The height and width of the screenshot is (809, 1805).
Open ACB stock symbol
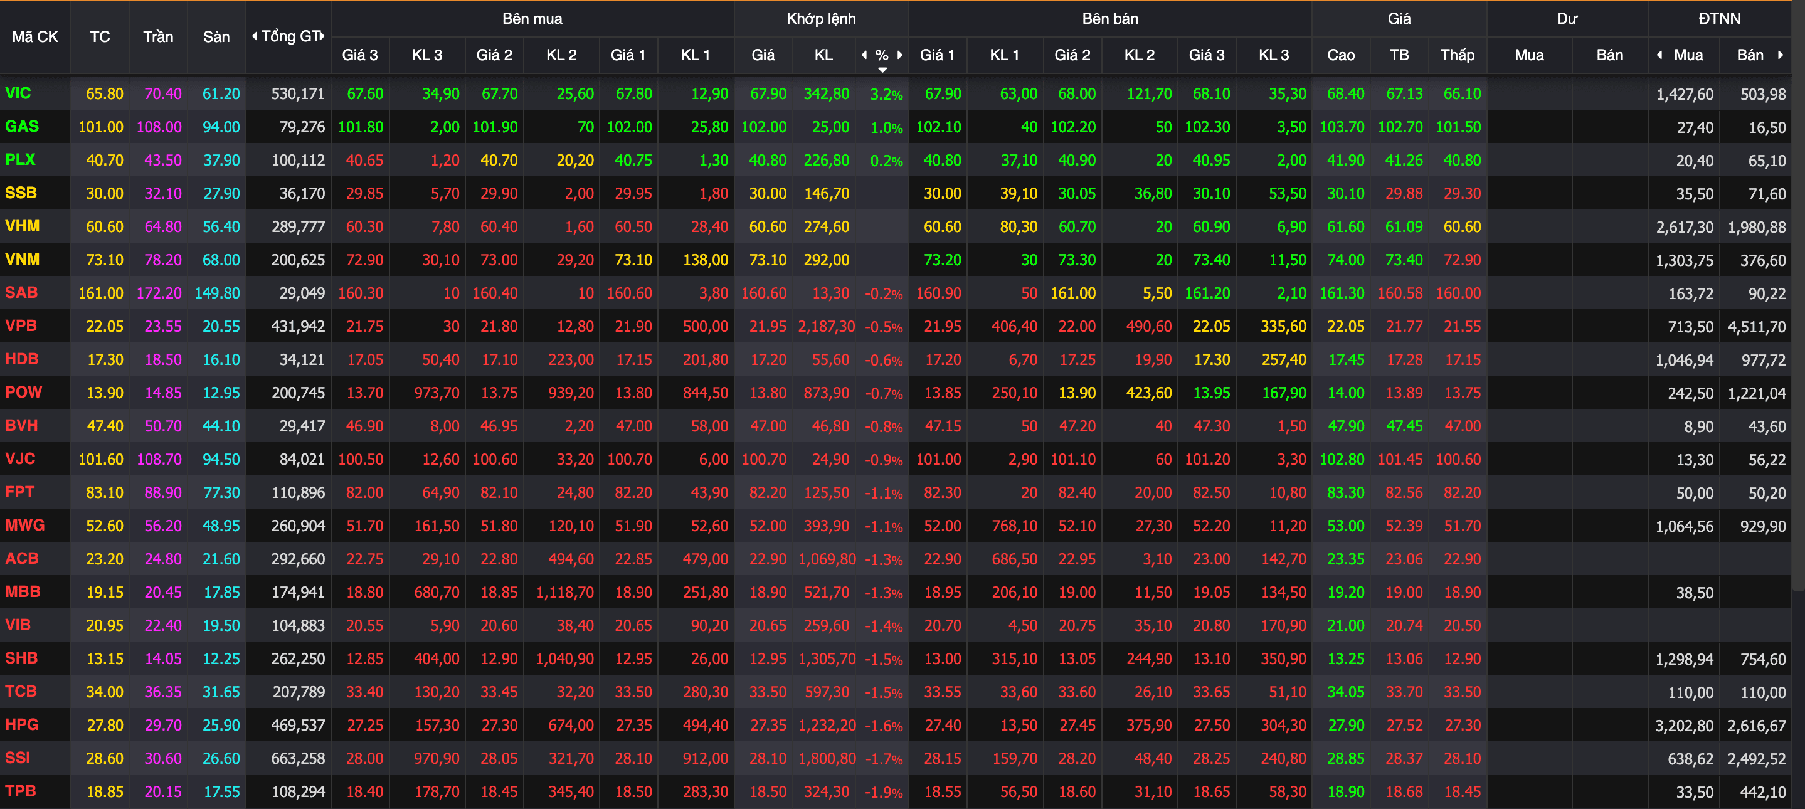(22, 559)
